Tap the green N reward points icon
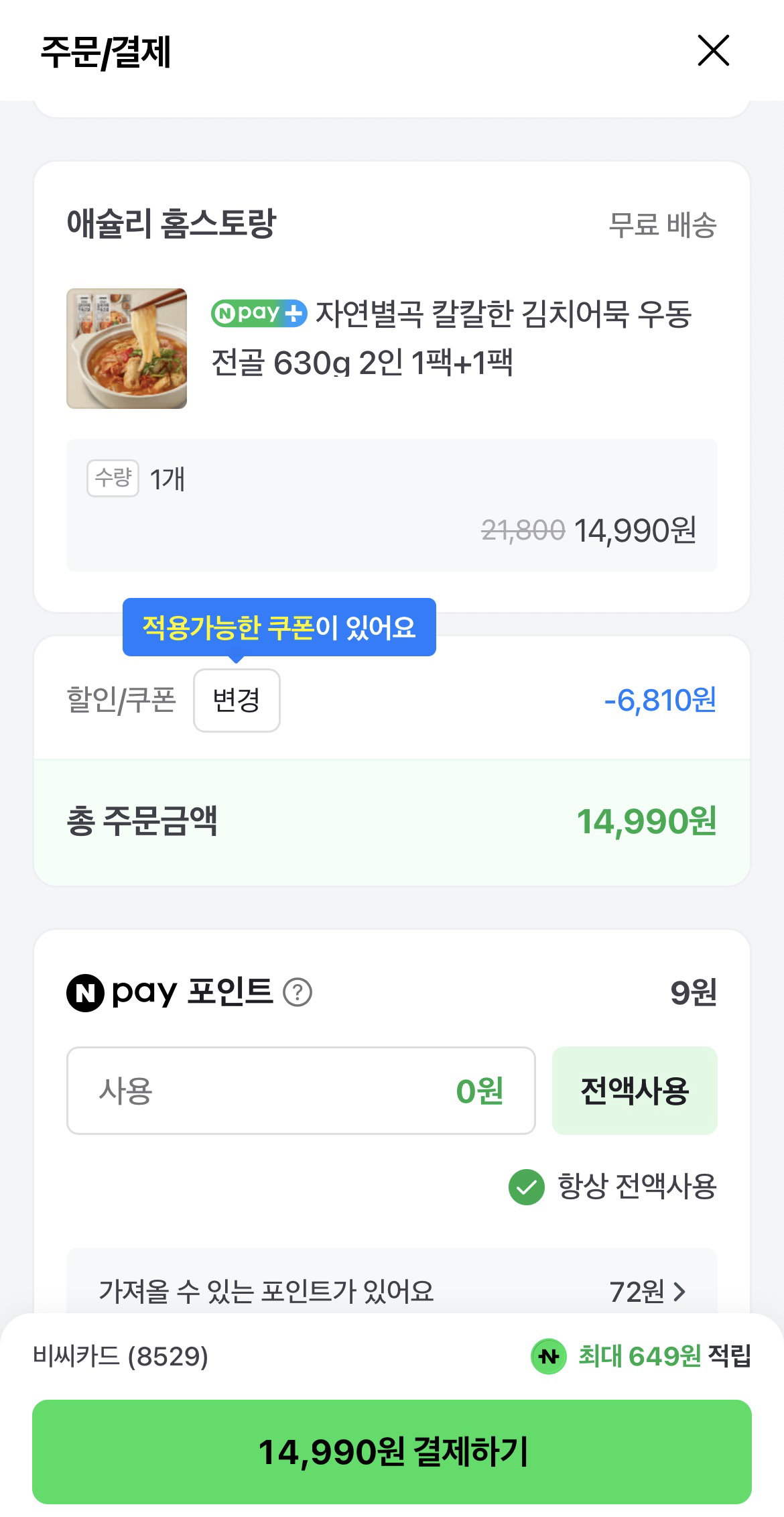 (549, 1357)
